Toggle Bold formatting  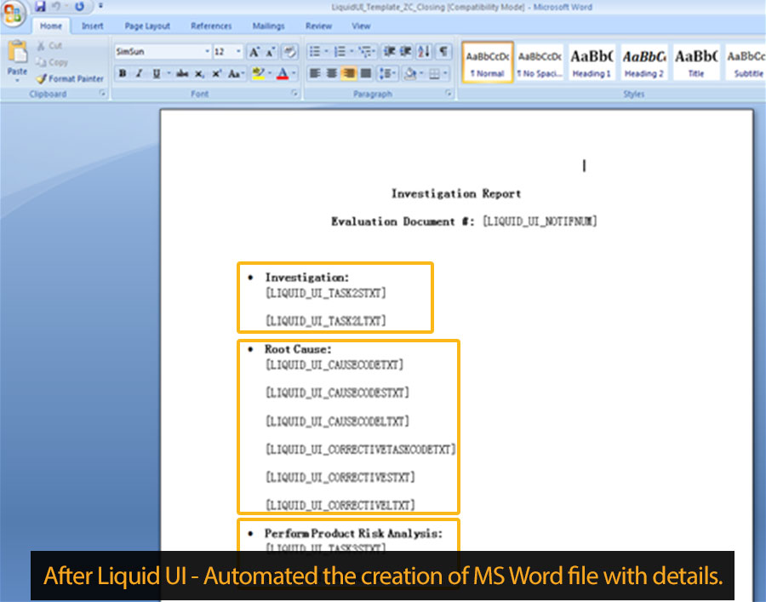pyautogui.click(x=123, y=74)
